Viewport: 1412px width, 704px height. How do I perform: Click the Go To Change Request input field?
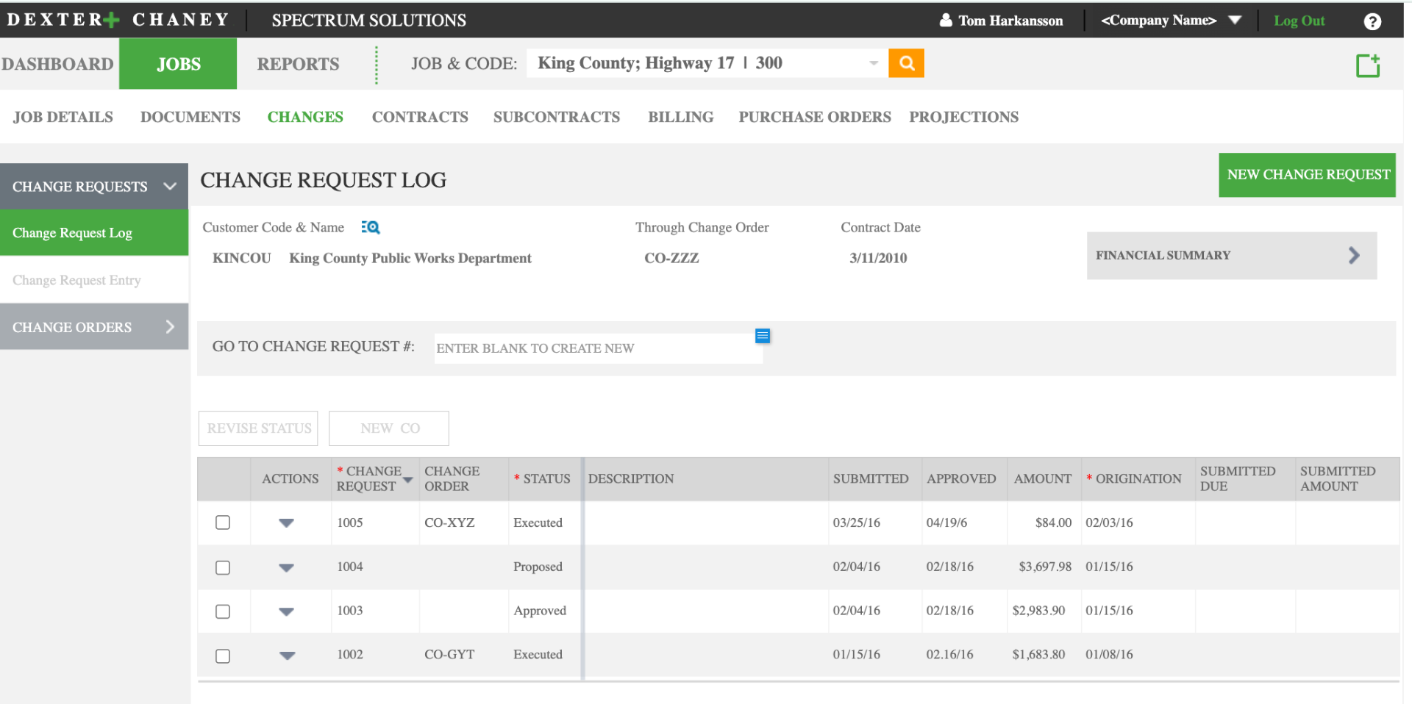click(598, 348)
